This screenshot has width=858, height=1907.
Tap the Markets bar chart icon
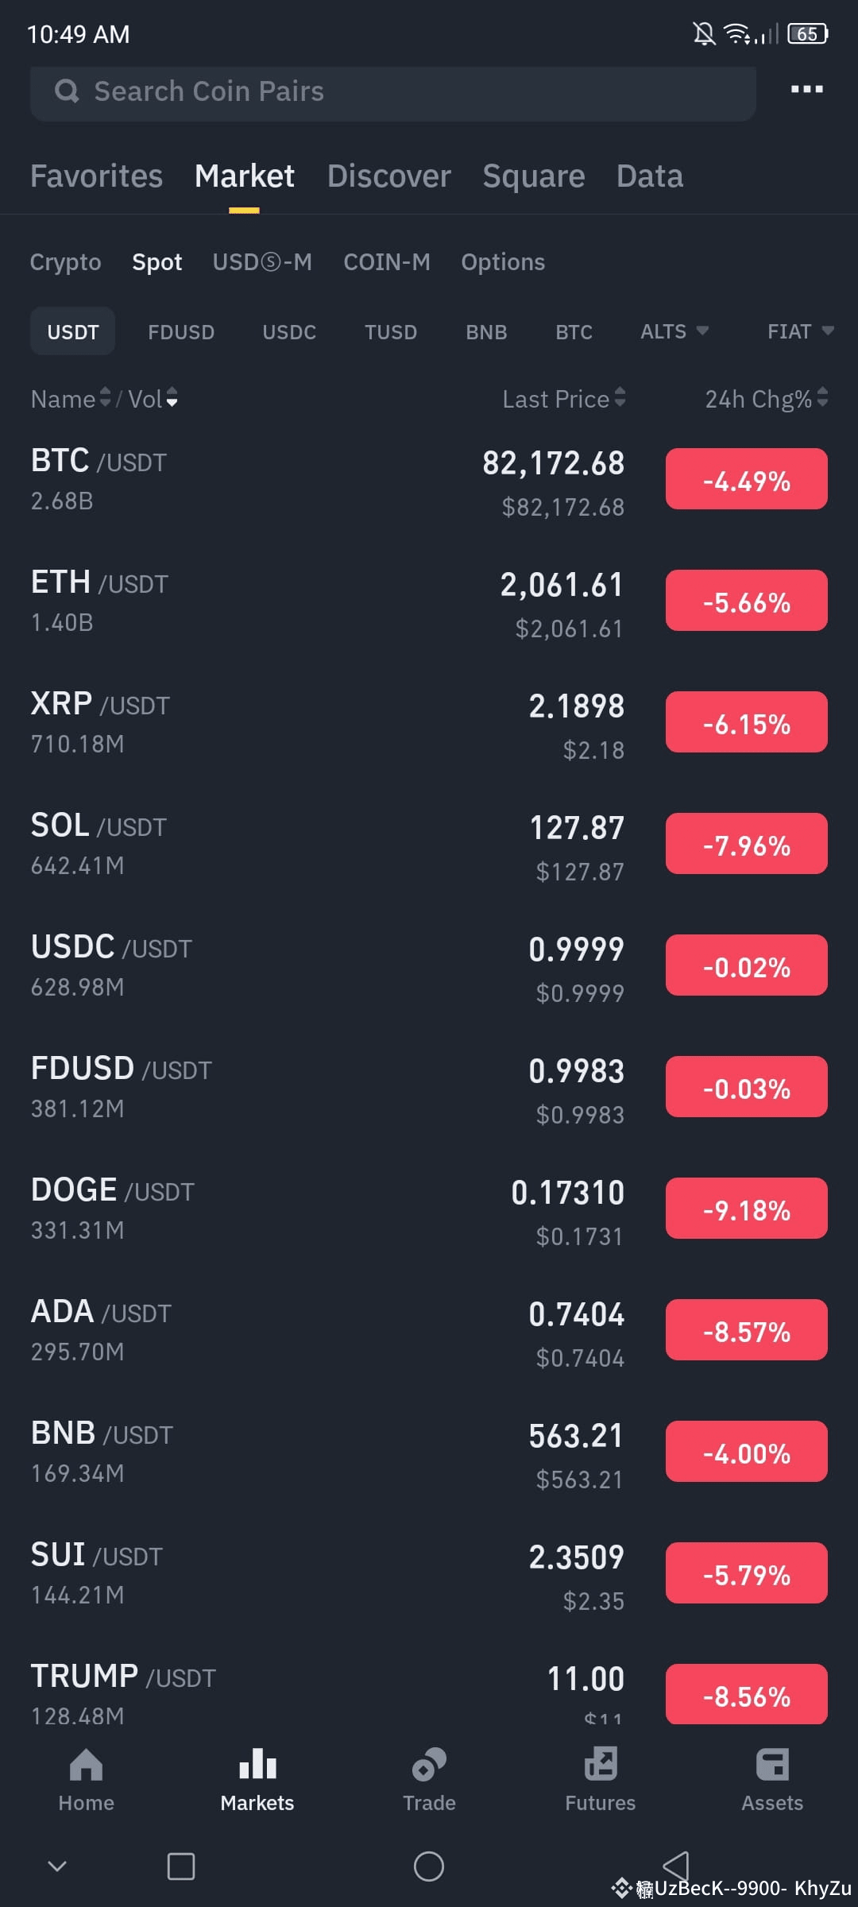[x=257, y=1765]
